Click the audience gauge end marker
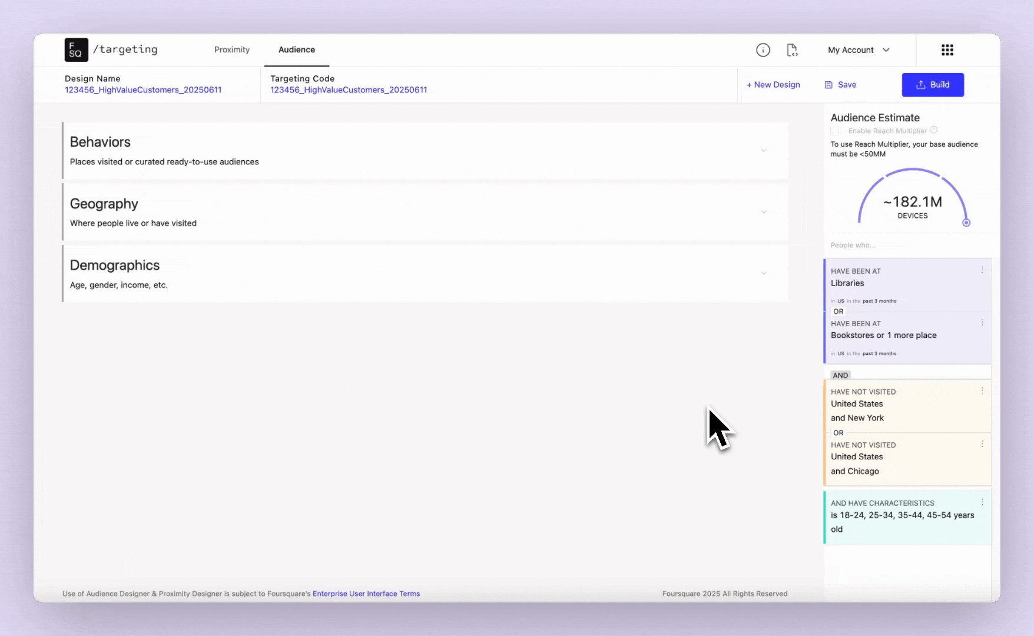Image resolution: width=1034 pixels, height=636 pixels. pos(966,223)
